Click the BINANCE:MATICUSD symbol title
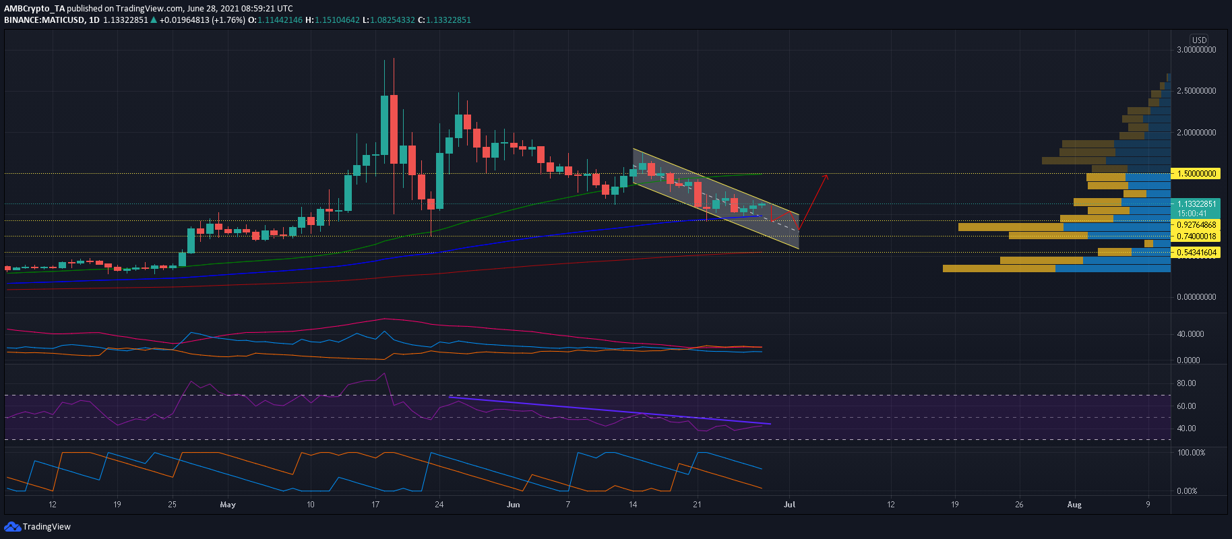The height and width of the screenshot is (539, 1232). point(44,20)
